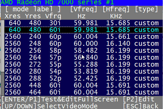The width and height of the screenshot is (163, 109).
Task: Click the vertical scrollbar thumb on left
Action: point(3,46)
